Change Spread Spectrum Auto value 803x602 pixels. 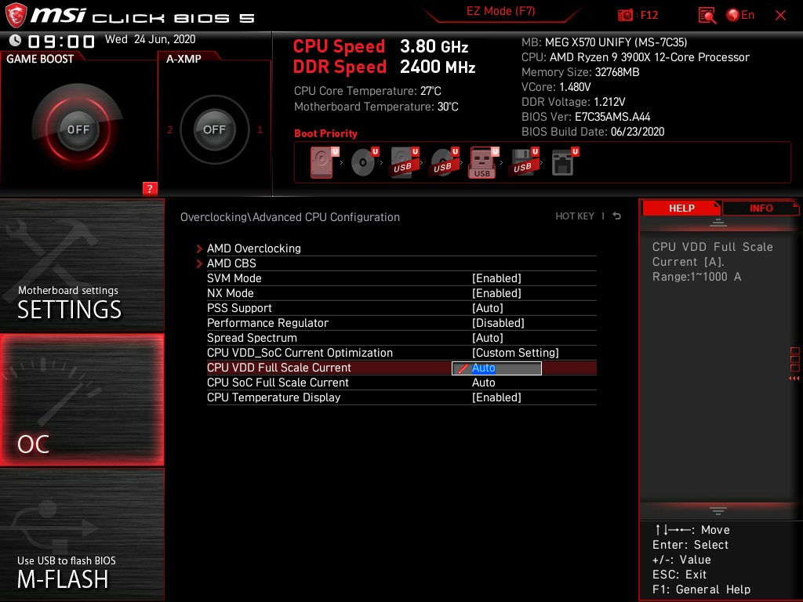coord(488,338)
